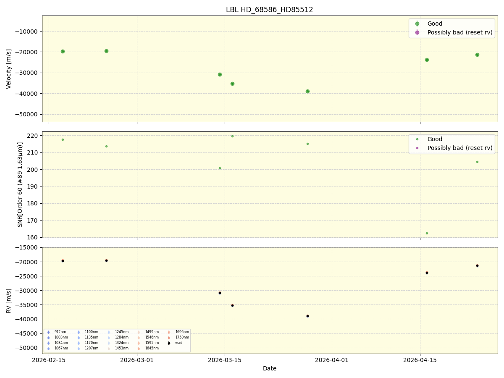Click the 1453nm legend marker
This screenshot has width=504, height=378.
click(109, 349)
